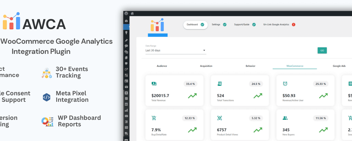Click the trend arrow on Product Detail Views card

[x=258, y=130]
